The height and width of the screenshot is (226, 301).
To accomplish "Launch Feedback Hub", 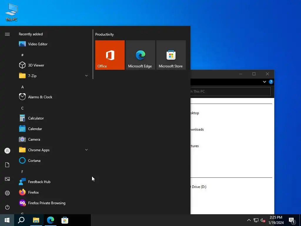I will tap(54, 182).
